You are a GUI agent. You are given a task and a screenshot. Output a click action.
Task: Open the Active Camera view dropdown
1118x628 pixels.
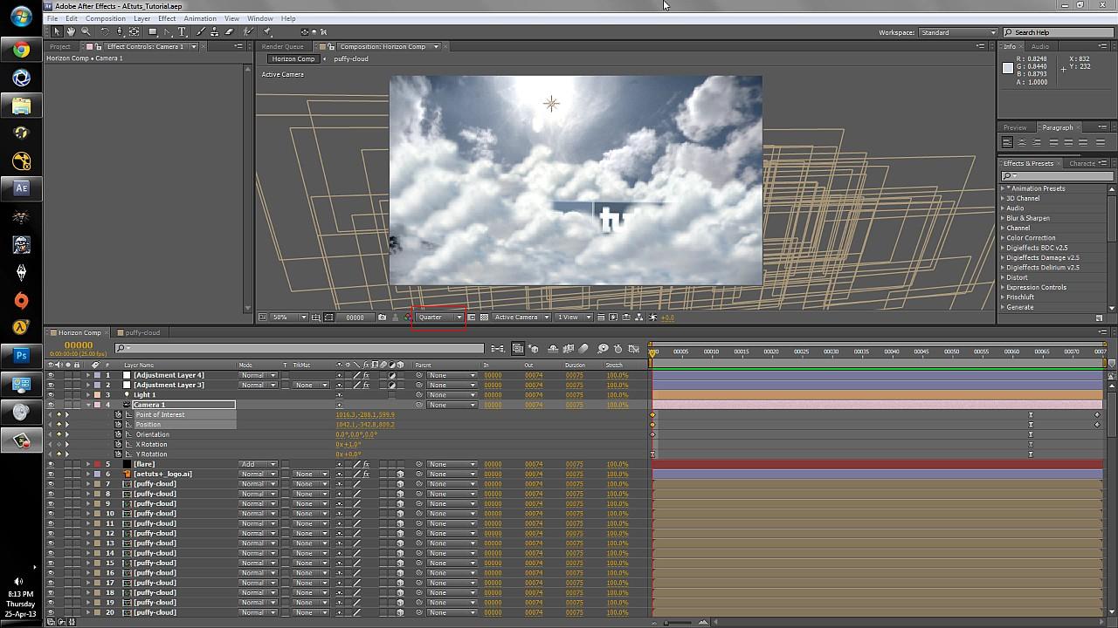pos(522,317)
